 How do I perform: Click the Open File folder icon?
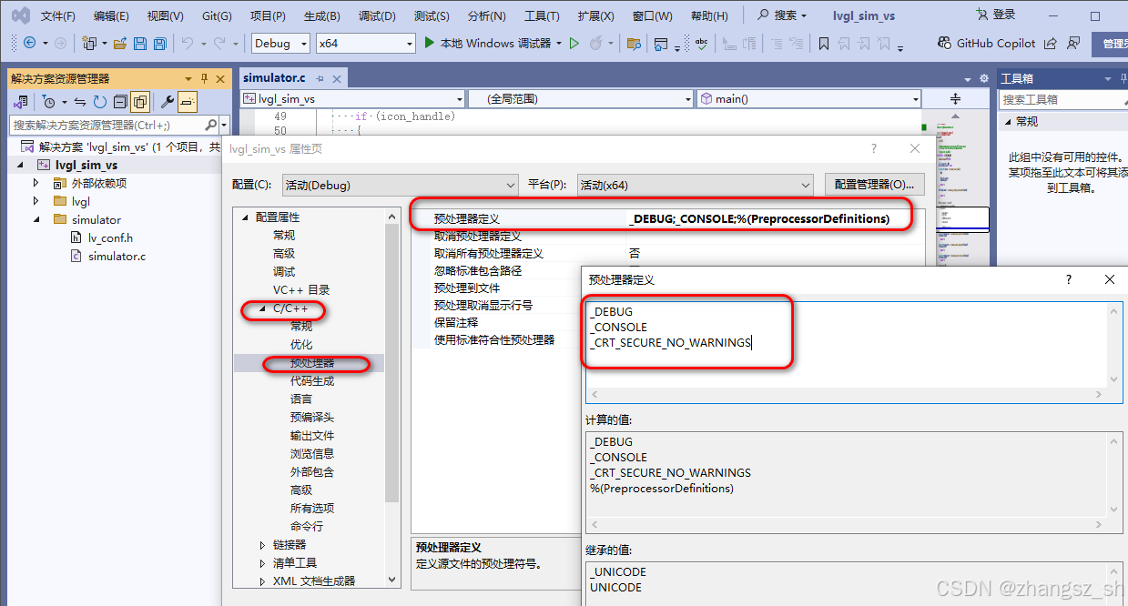pos(119,43)
